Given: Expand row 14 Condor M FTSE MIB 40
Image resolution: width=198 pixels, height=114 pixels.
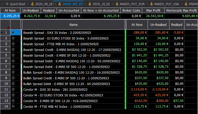Looking at the screenshot, I should [x=13, y=107].
